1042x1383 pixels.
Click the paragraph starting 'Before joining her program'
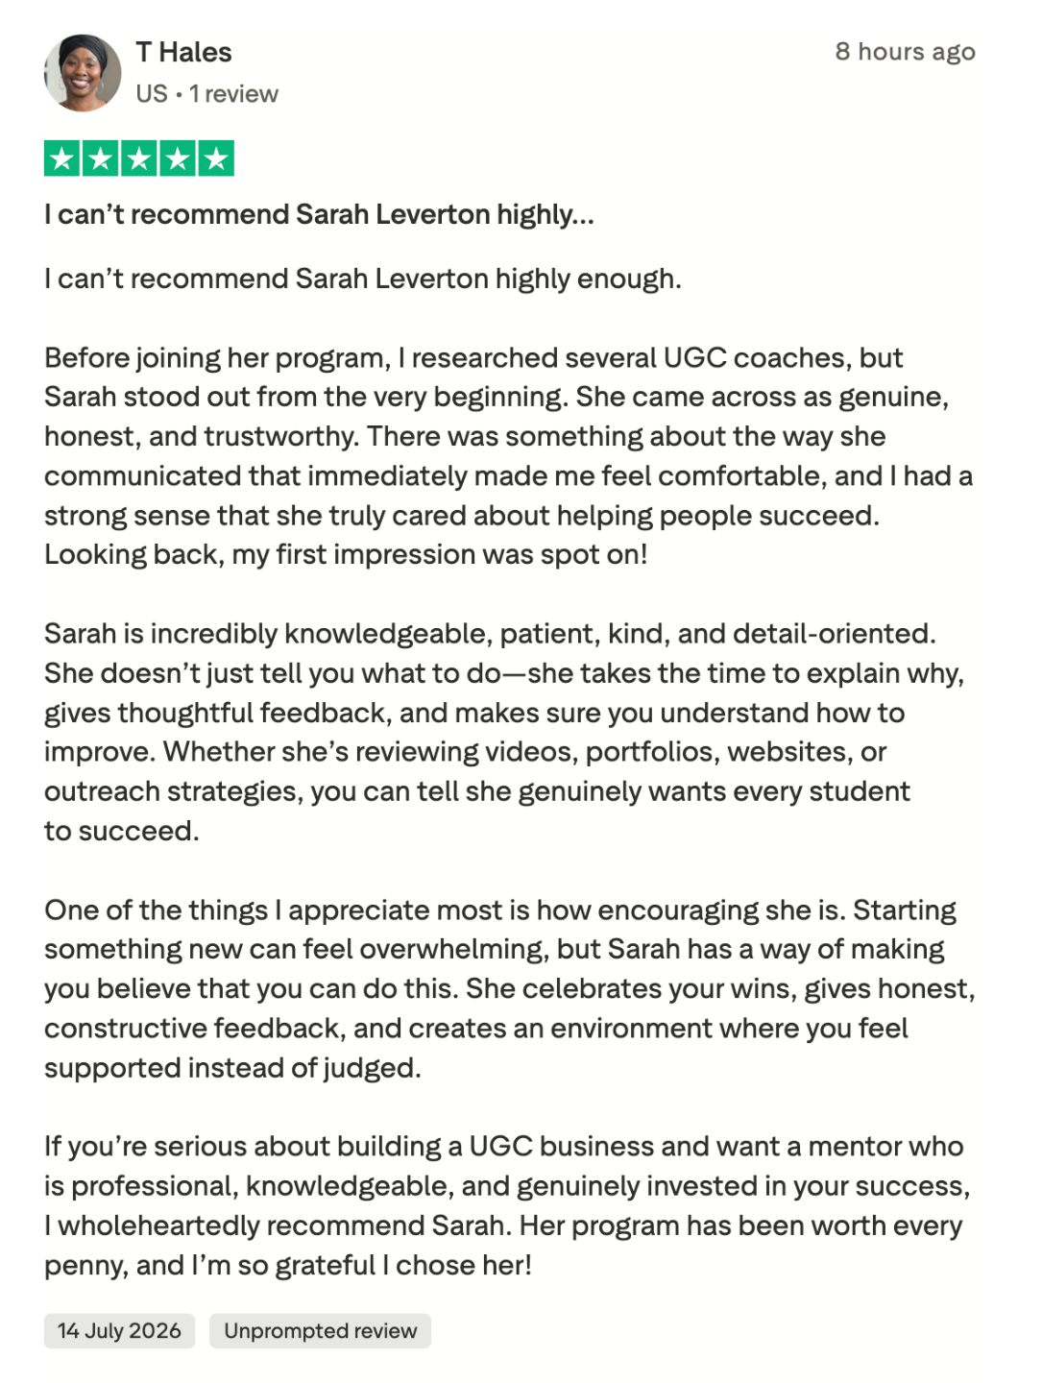[x=509, y=456]
